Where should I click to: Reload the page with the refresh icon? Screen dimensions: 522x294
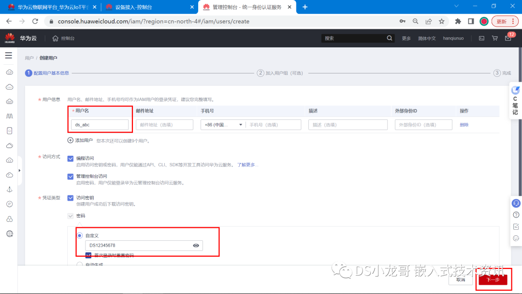pos(35,21)
